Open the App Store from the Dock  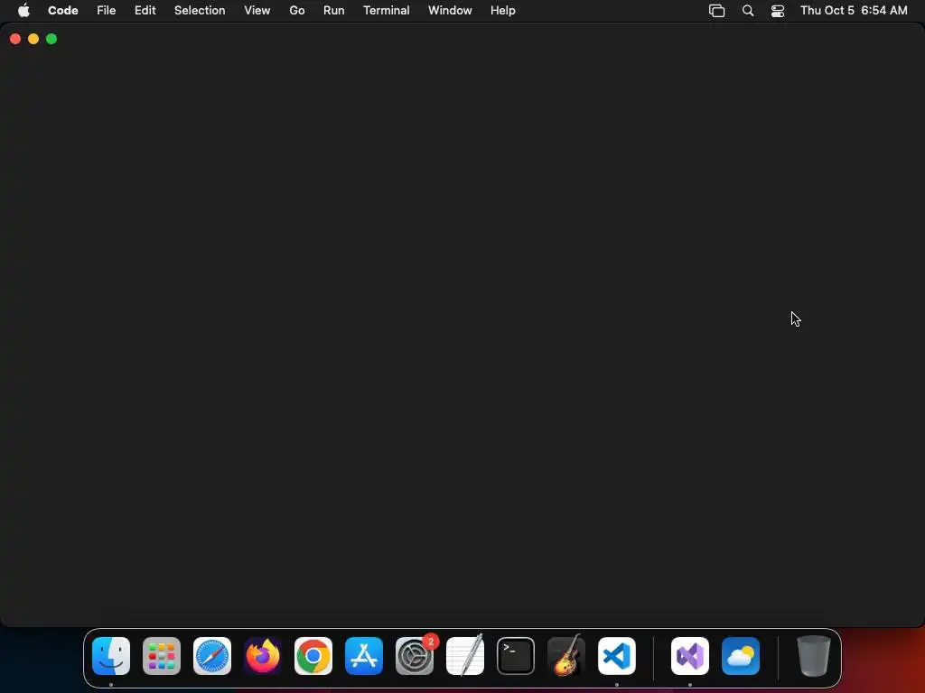coord(364,656)
